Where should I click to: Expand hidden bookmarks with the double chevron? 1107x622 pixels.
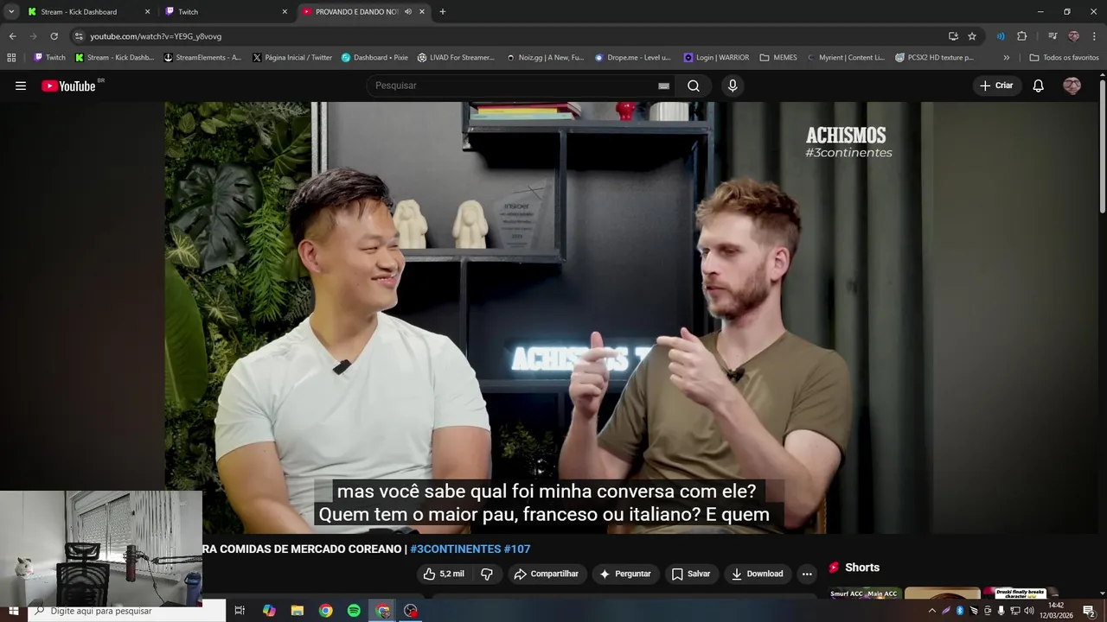point(1006,58)
